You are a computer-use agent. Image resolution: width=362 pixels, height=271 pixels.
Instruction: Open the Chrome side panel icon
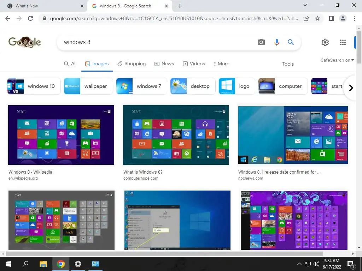[332, 18]
